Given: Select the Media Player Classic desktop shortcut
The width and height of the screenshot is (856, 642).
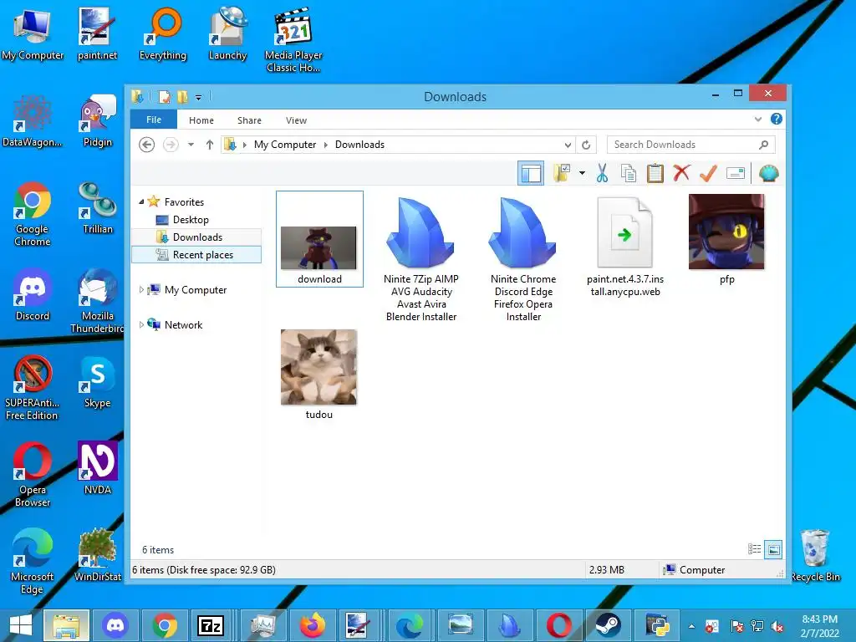Looking at the screenshot, I should tap(293, 40).
